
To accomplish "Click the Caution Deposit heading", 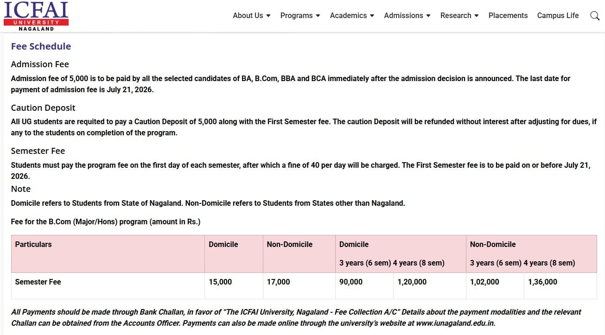I will tap(43, 107).
